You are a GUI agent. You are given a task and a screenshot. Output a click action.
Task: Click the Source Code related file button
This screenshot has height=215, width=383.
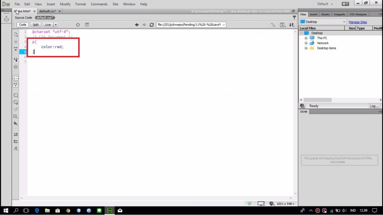(x=24, y=18)
